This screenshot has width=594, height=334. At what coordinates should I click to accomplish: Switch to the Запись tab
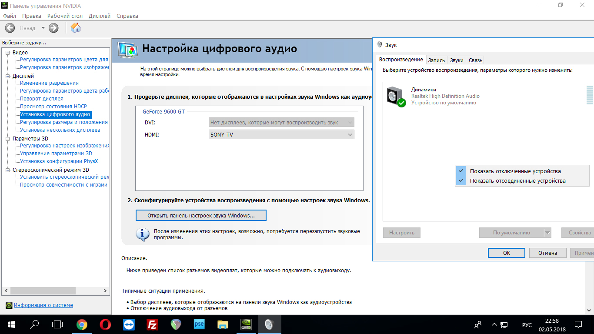point(436,60)
